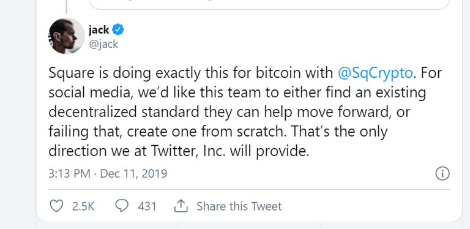Click the share upload arrow icon
This screenshot has height=229, width=470.
point(181,206)
